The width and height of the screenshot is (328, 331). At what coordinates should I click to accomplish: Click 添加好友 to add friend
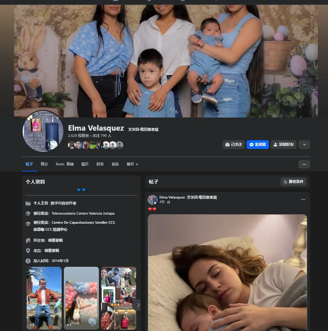283,145
